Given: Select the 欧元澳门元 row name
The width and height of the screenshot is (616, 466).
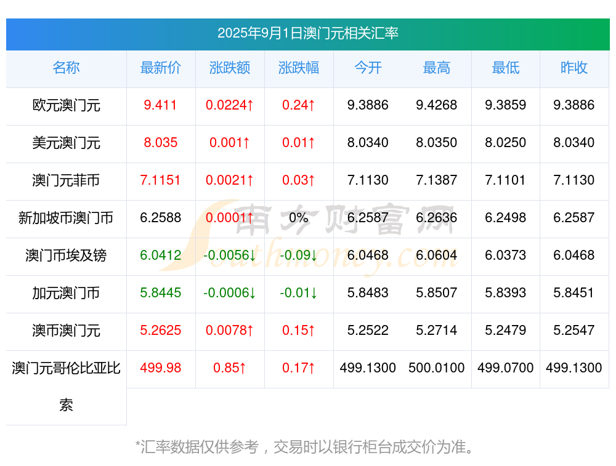Looking at the screenshot, I should coord(66,105).
